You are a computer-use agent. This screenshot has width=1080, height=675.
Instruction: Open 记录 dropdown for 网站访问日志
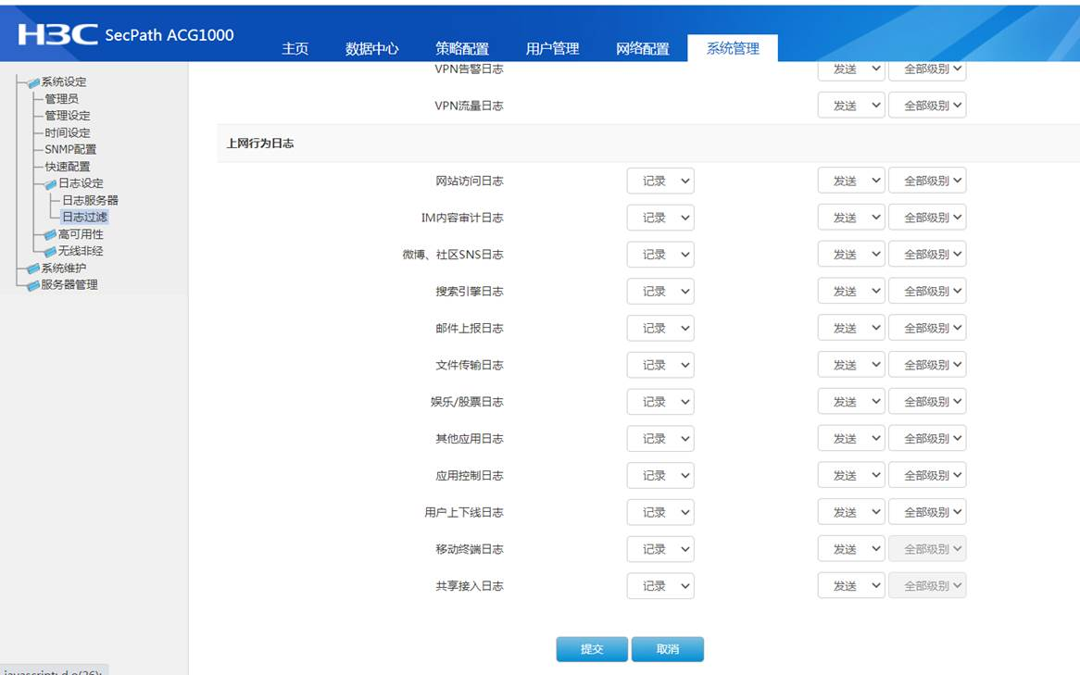click(660, 181)
